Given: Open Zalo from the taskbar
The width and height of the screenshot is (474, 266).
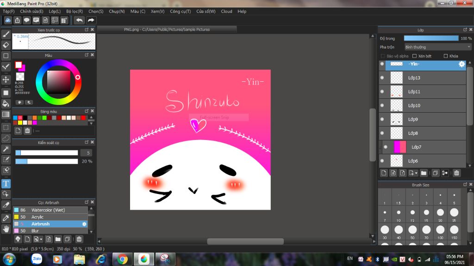Looking at the screenshot, I should coord(37,259).
